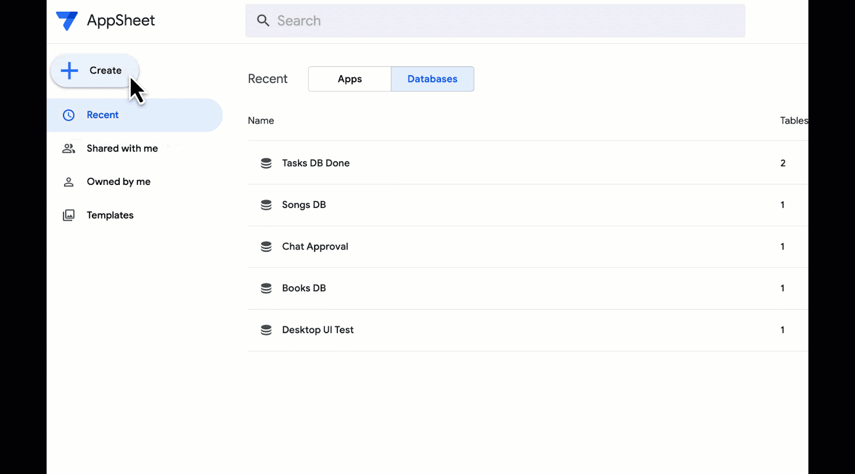Image resolution: width=855 pixels, height=474 pixels.
Task: Click the Recent clock icon in sidebar
Action: click(69, 115)
